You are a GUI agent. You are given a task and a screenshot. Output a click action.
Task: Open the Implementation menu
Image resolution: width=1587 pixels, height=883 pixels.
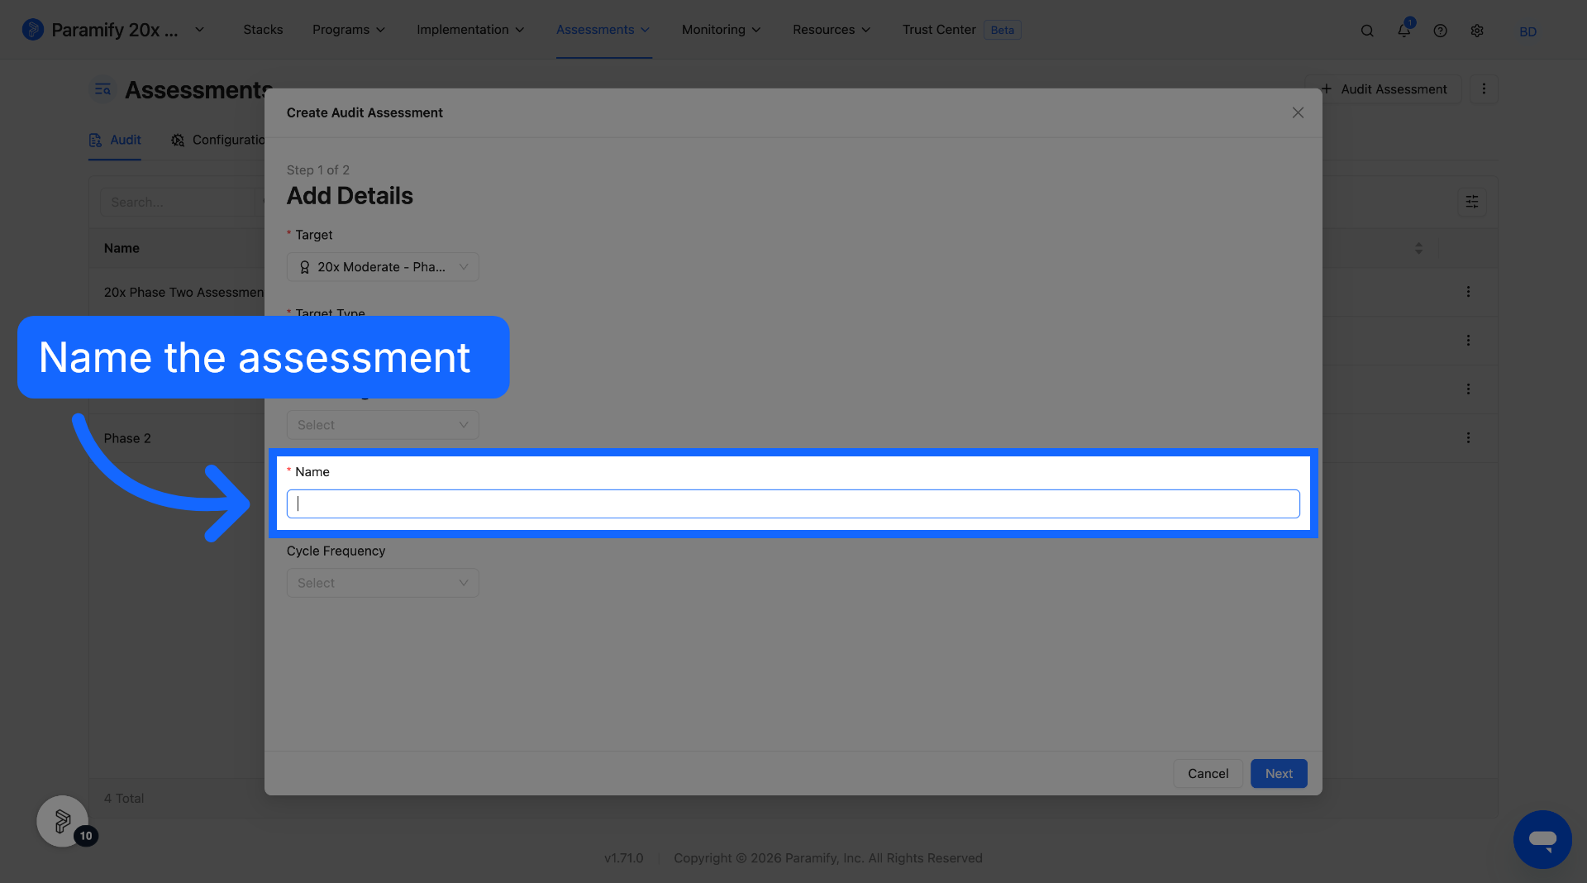(x=470, y=30)
